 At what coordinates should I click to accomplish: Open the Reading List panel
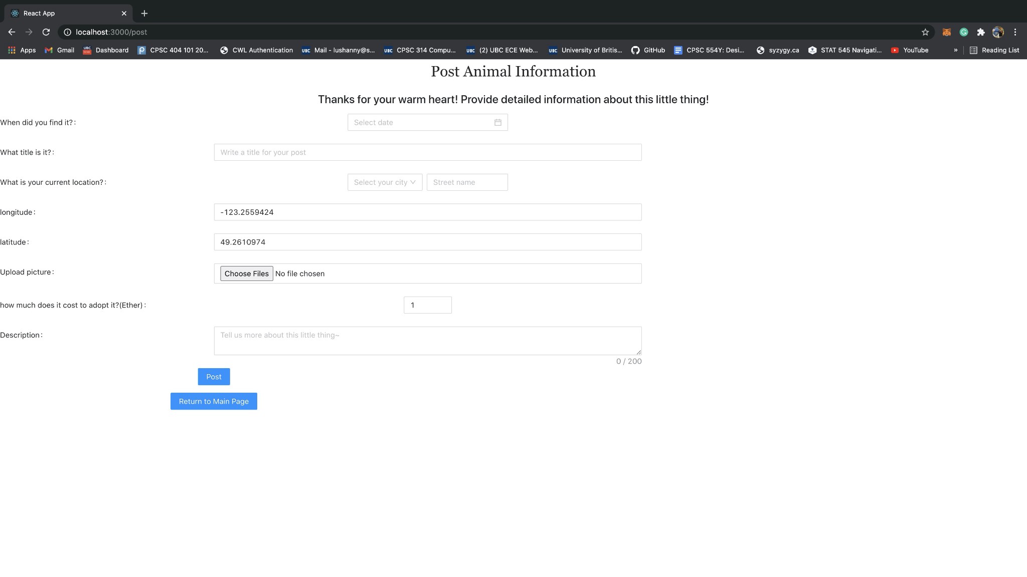(994, 50)
